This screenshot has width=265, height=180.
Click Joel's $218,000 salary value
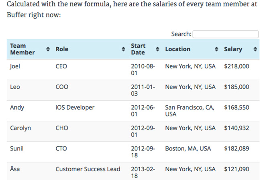tap(236, 66)
